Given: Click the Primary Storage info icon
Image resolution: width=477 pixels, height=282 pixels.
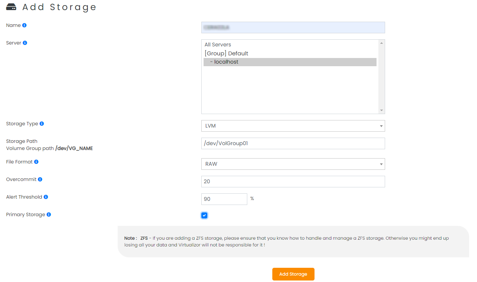Looking at the screenshot, I should click(49, 214).
